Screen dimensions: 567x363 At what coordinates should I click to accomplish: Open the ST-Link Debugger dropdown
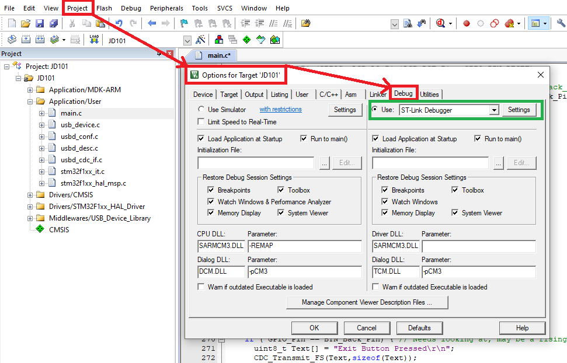point(493,110)
